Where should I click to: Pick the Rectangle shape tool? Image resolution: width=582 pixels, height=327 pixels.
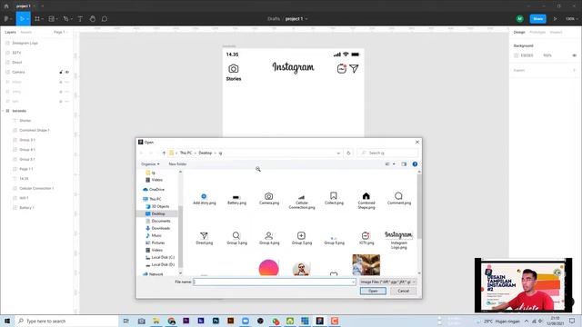52,18
